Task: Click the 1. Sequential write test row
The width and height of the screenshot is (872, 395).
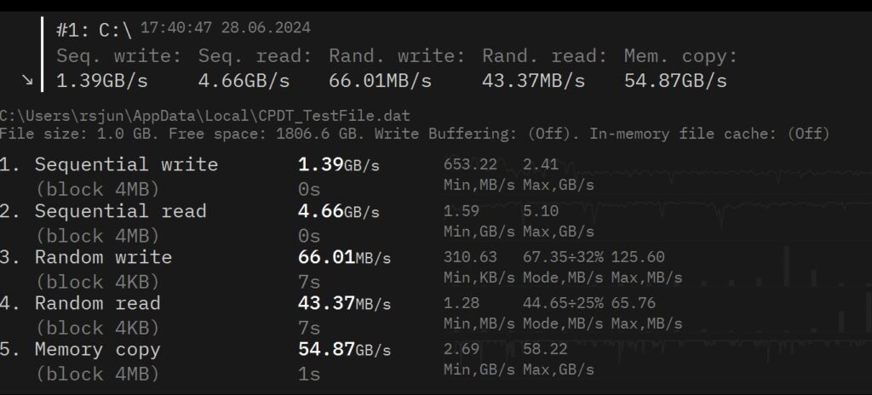Action: (126, 164)
